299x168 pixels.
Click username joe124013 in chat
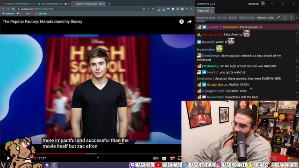pyautogui.click(x=214, y=27)
